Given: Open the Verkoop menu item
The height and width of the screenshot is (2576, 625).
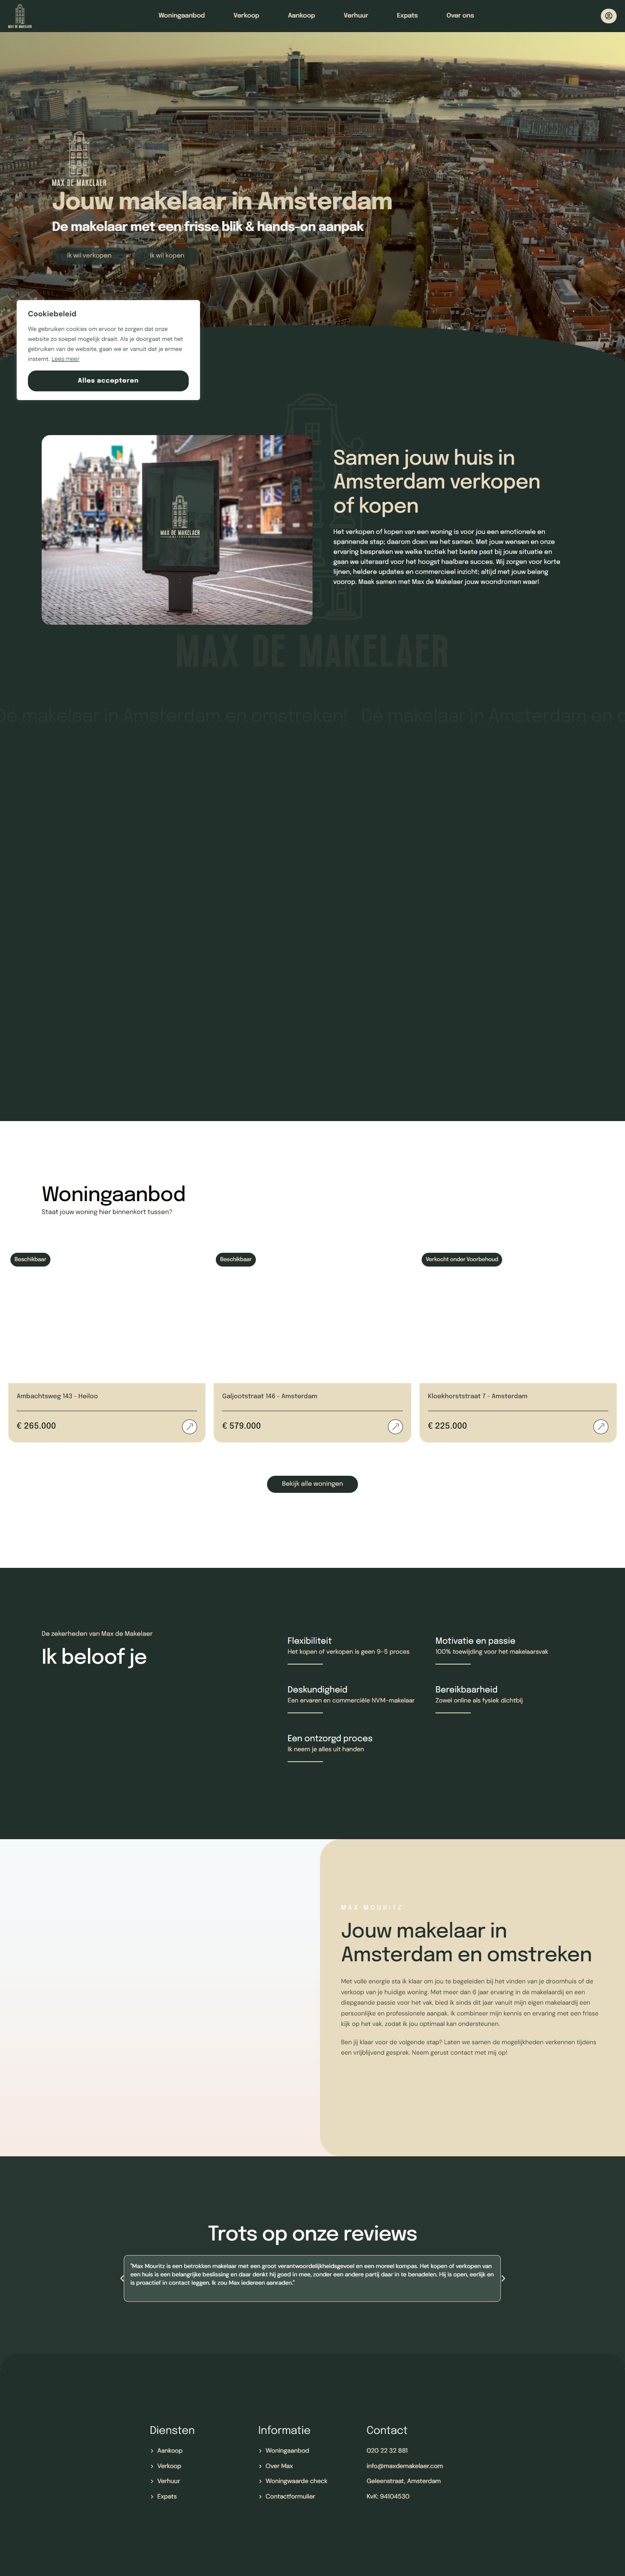Looking at the screenshot, I should tap(246, 16).
